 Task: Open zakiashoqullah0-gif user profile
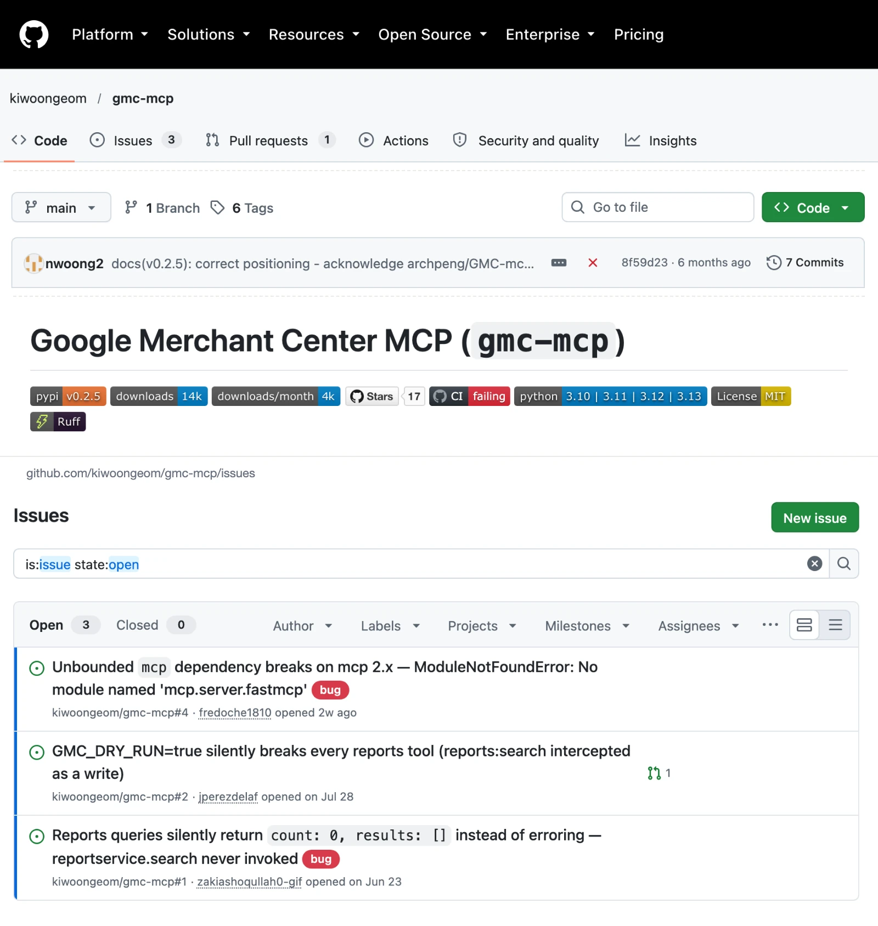[x=249, y=882]
